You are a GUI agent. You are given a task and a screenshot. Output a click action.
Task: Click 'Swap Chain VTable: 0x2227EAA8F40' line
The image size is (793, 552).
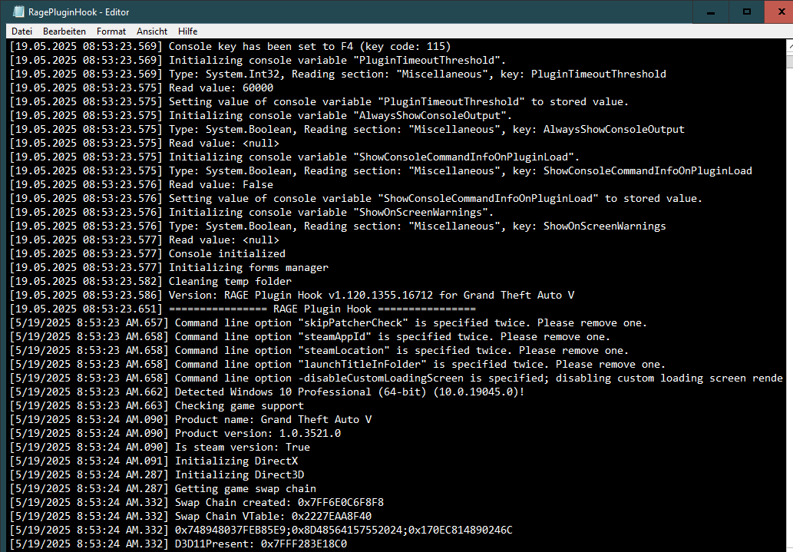coord(190,517)
